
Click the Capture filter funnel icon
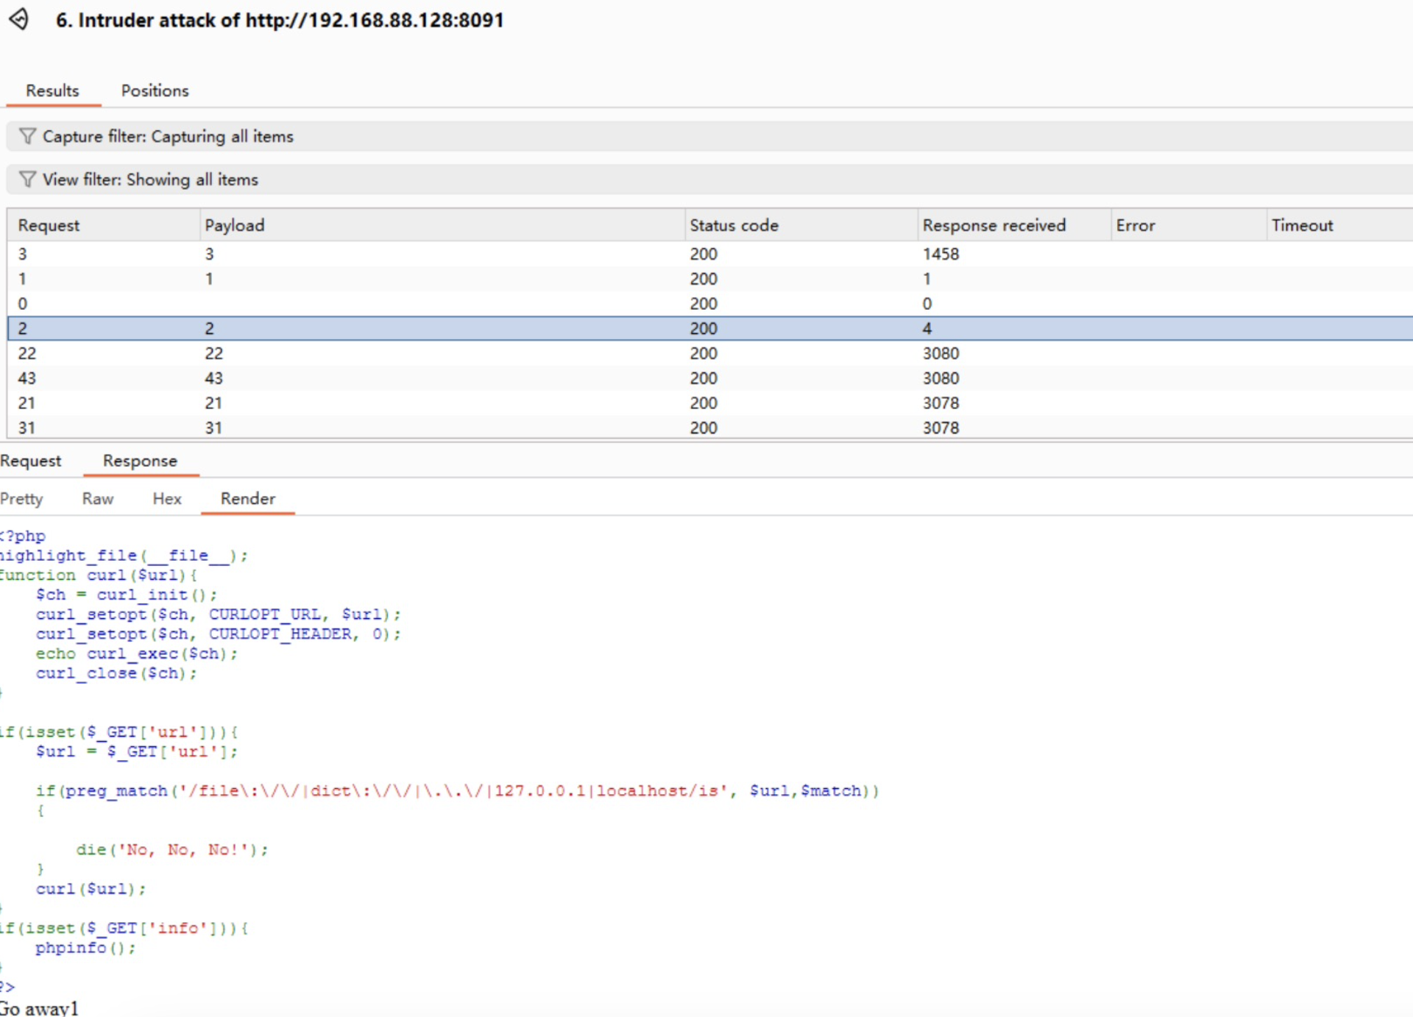point(27,136)
